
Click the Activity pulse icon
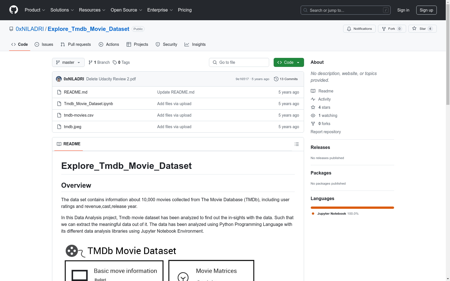coord(313,99)
